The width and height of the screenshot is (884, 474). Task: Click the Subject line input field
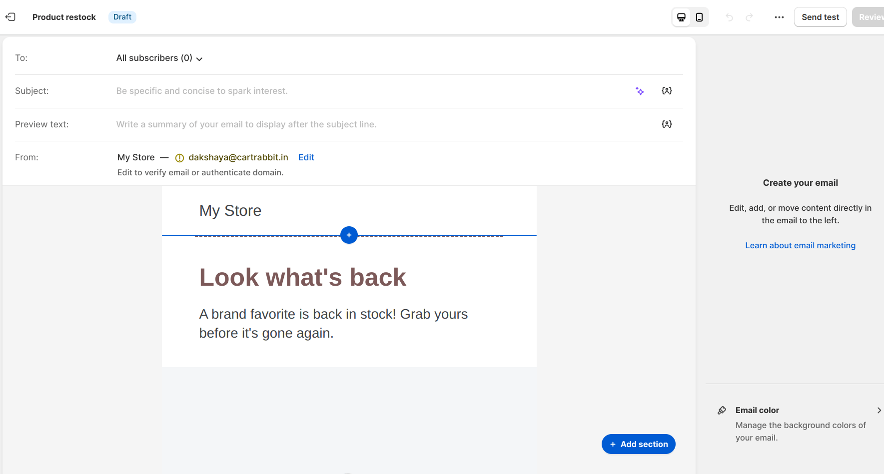point(370,91)
